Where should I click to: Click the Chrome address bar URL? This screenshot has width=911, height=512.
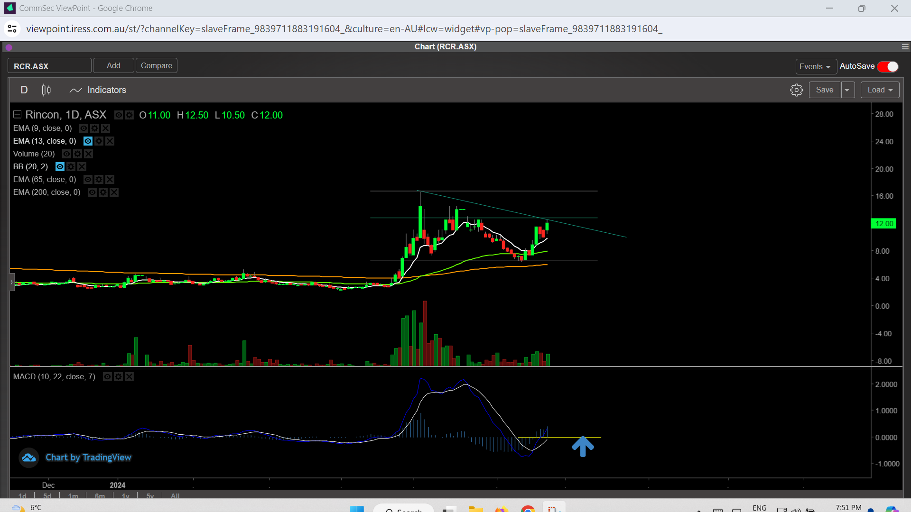pos(344,29)
